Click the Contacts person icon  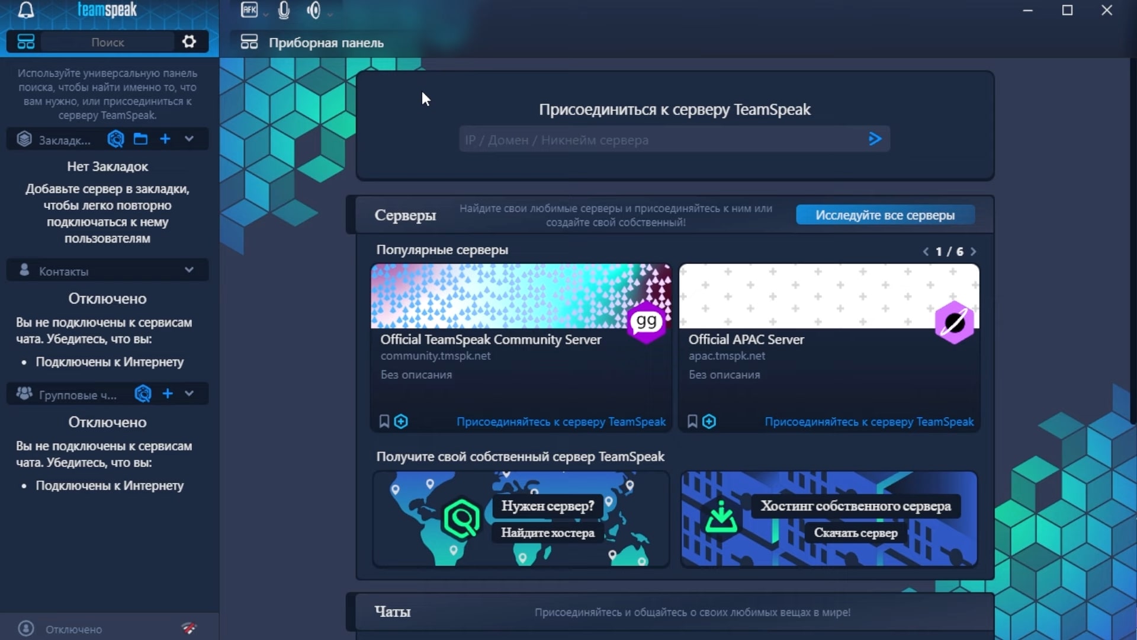tap(24, 270)
